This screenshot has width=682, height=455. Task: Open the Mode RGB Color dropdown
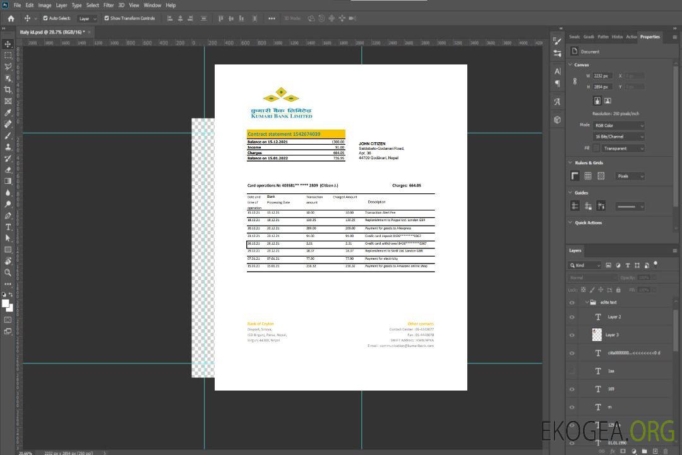[x=618, y=125]
